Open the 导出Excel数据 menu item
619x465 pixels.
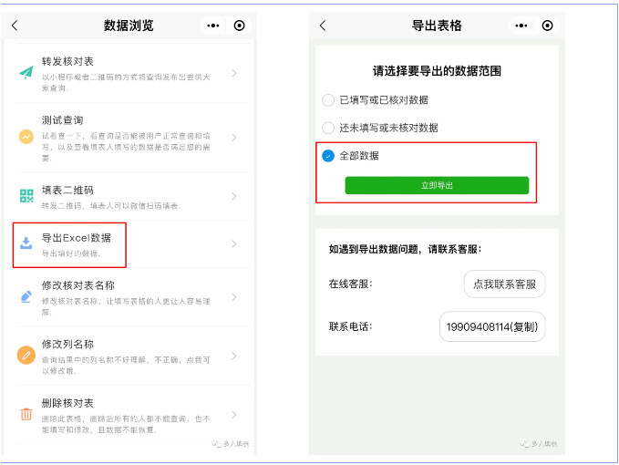click(x=133, y=244)
